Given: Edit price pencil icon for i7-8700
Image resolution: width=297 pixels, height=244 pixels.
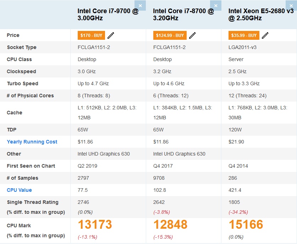Looking at the screenshot, I should click(x=192, y=36).
